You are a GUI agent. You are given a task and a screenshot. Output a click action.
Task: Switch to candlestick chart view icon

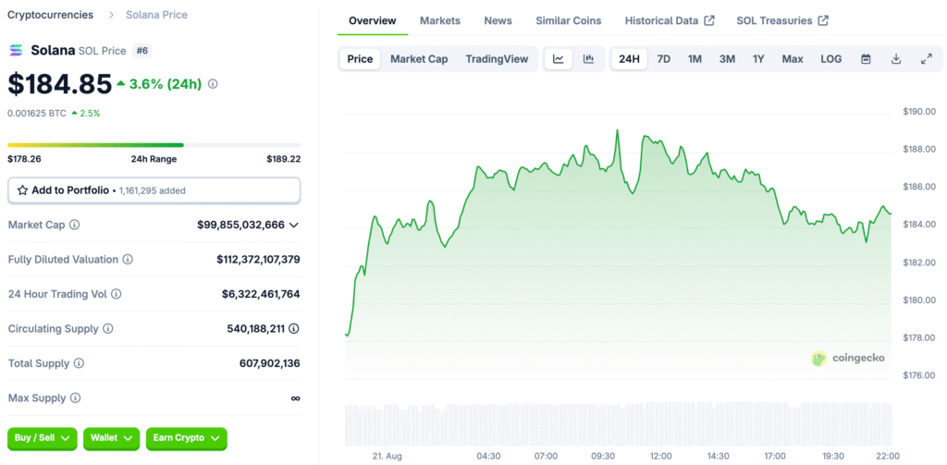588,59
